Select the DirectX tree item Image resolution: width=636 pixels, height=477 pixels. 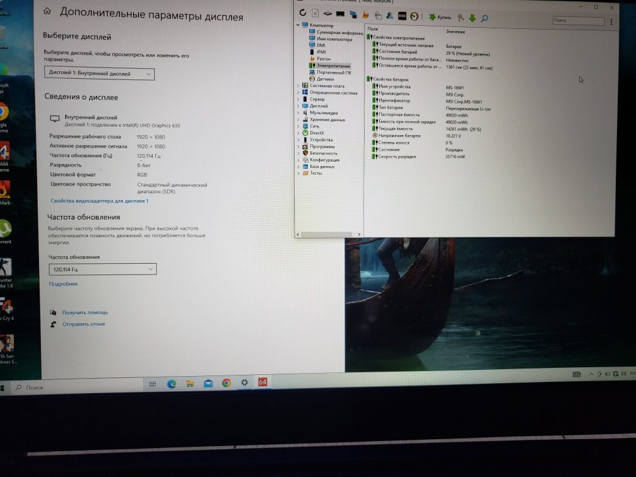coord(313,132)
